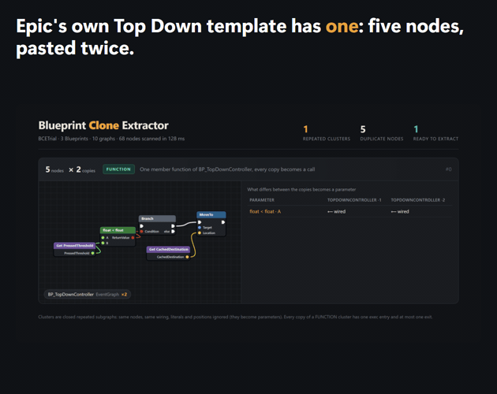
Task: Click the TOPDOWNCONTROLLER ·2 column header
Action: coord(418,200)
